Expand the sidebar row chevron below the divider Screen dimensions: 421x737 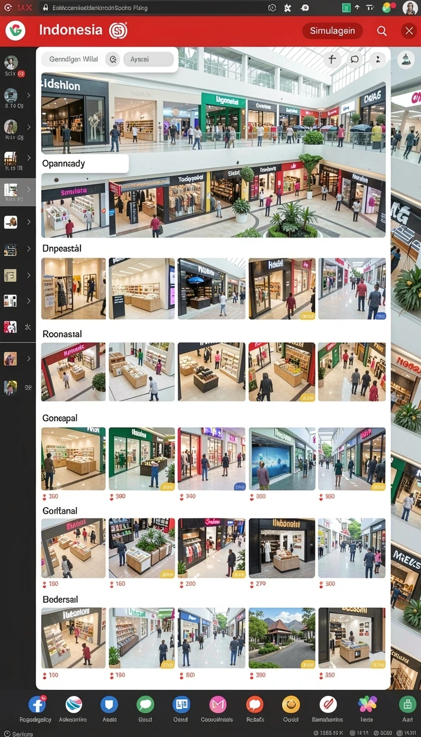click(x=29, y=359)
